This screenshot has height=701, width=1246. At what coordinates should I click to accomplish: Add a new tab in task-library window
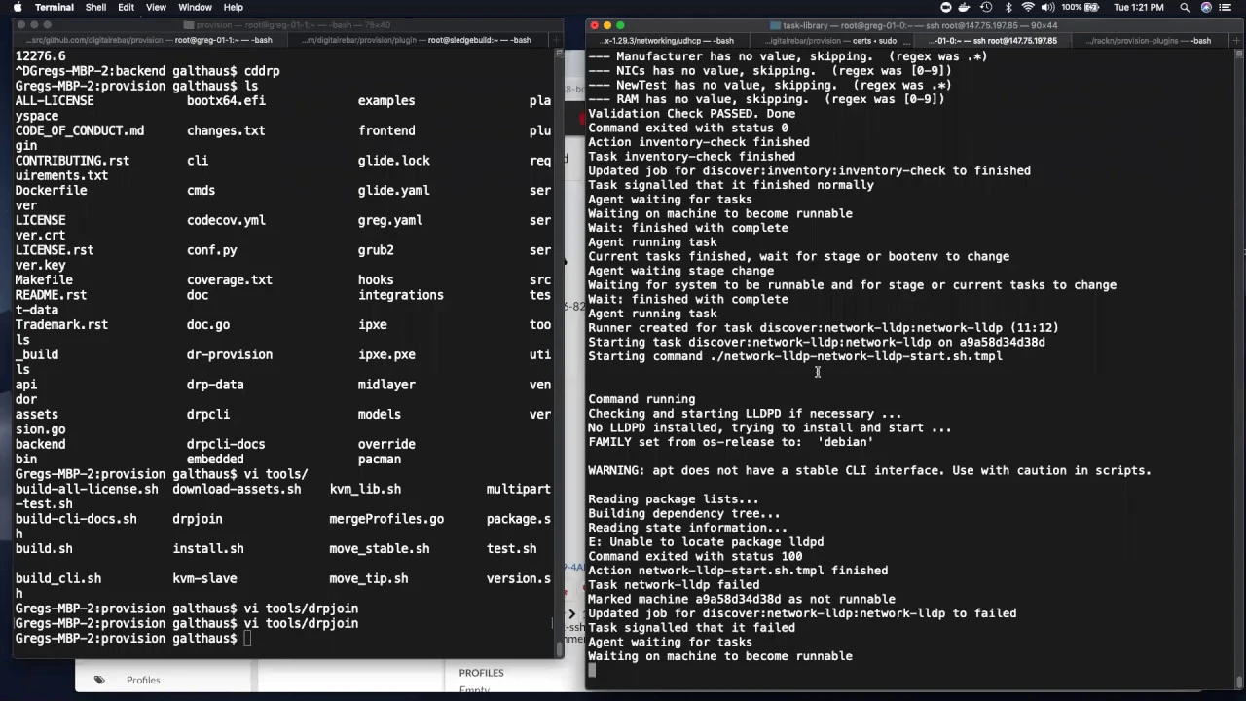tap(1236, 41)
